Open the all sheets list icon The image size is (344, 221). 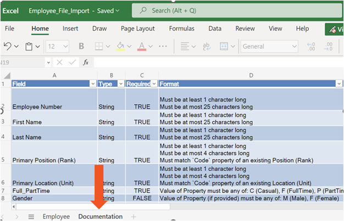(31, 217)
